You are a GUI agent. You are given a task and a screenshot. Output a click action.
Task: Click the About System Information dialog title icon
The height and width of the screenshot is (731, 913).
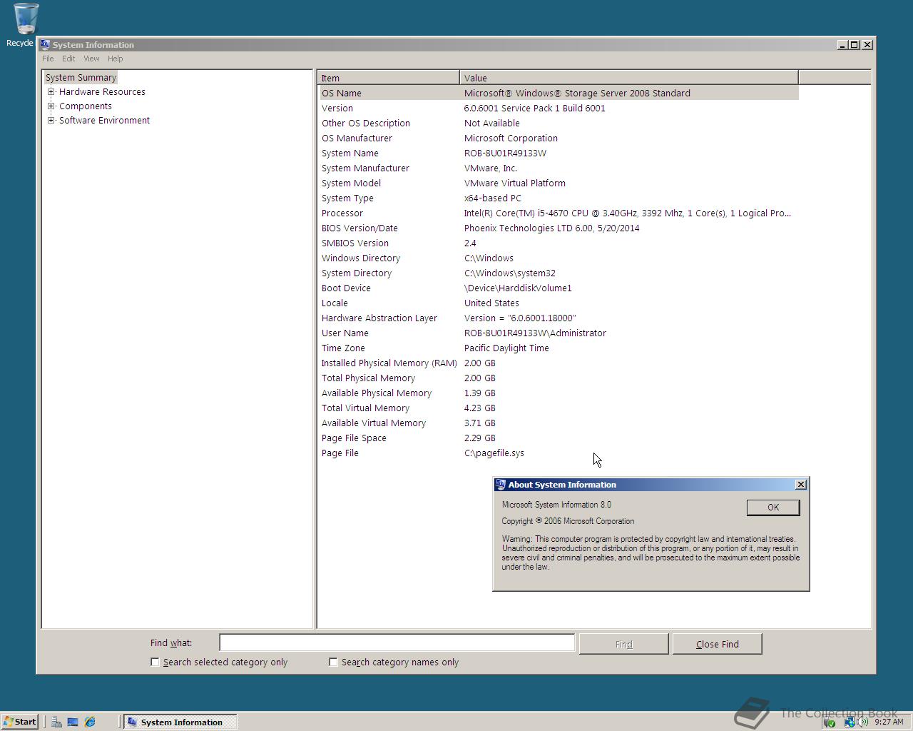point(500,484)
